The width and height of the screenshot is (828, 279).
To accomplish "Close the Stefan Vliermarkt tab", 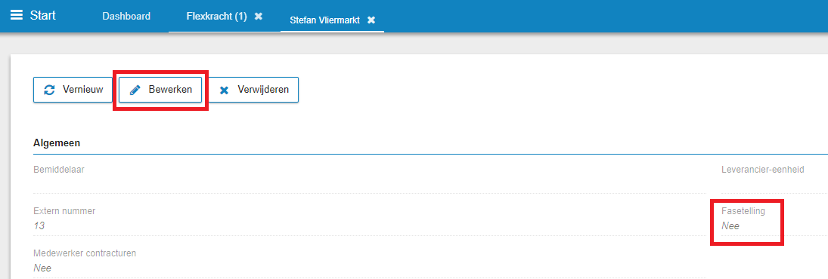I will (371, 20).
